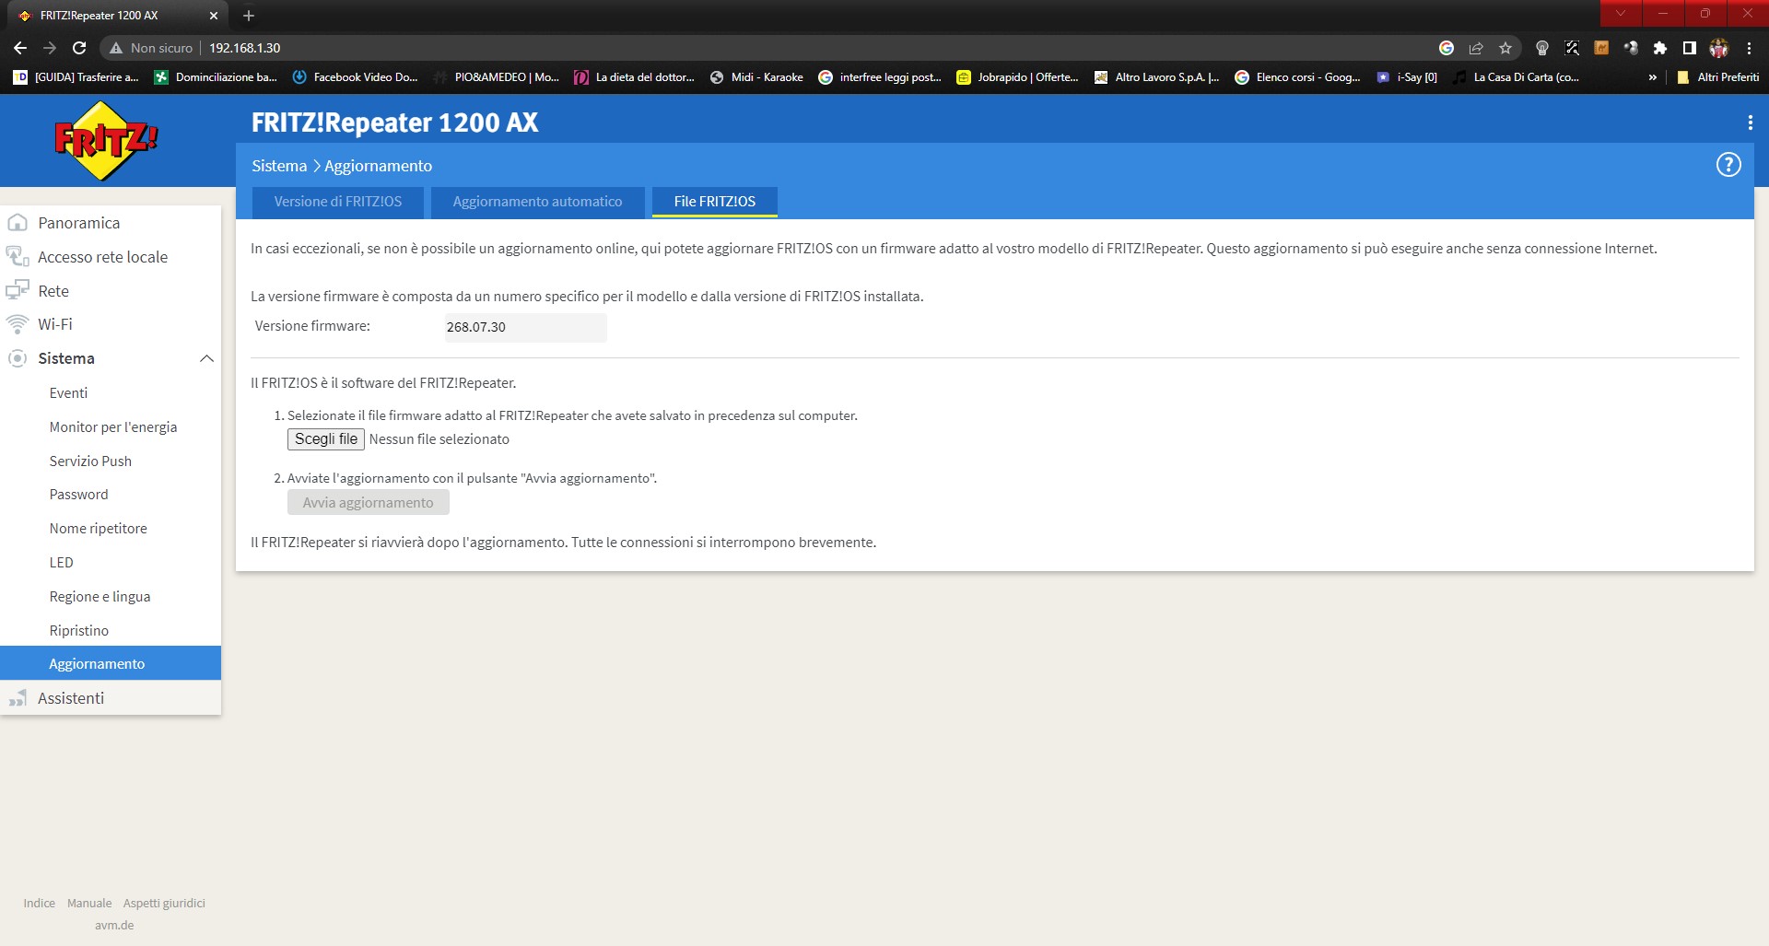This screenshot has width=1769, height=946.
Task: Open LED settings page
Action: point(61,563)
